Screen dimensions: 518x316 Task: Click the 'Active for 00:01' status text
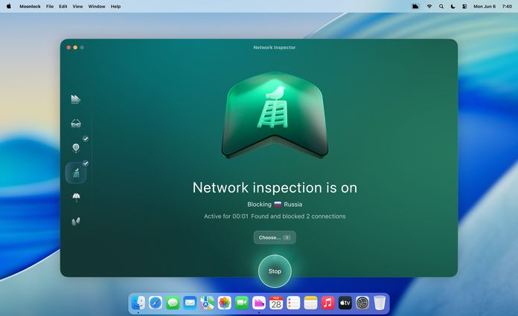[x=226, y=216]
